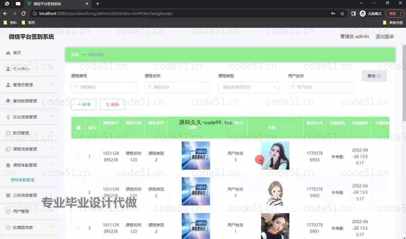Select the 课程考勤管理 submenu item
This screenshot has width=406, height=239.
coord(23,180)
